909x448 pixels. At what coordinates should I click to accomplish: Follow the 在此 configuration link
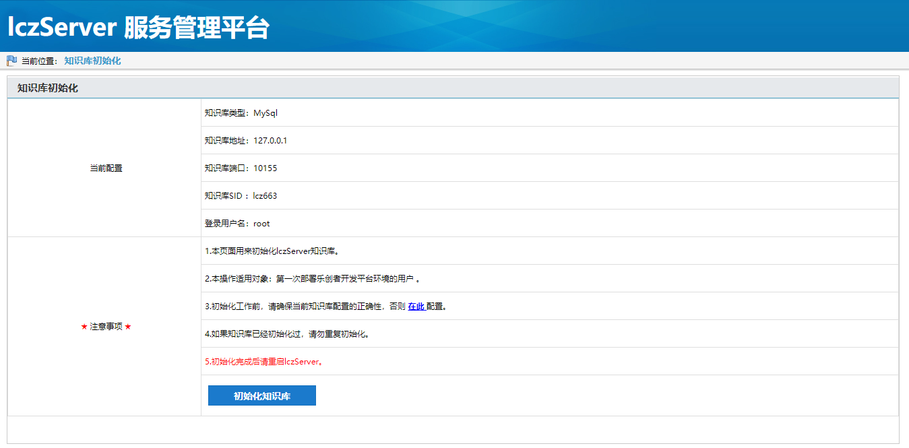click(x=416, y=307)
